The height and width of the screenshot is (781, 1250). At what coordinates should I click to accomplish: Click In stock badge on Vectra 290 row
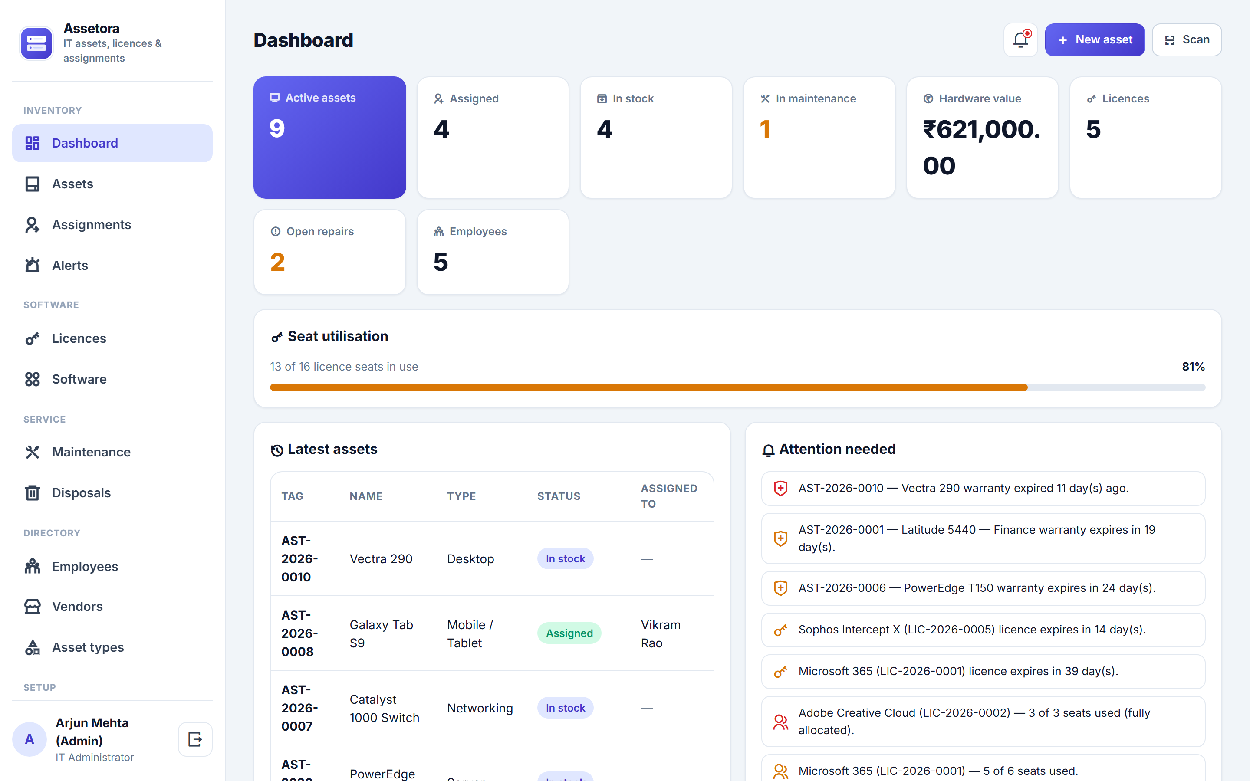pyautogui.click(x=565, y=559)
